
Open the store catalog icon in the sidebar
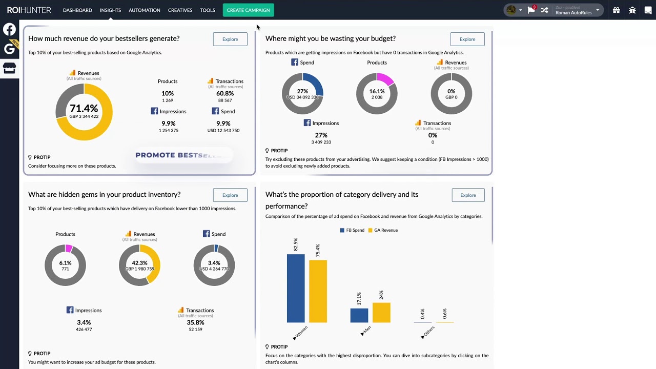coord(9,68)
